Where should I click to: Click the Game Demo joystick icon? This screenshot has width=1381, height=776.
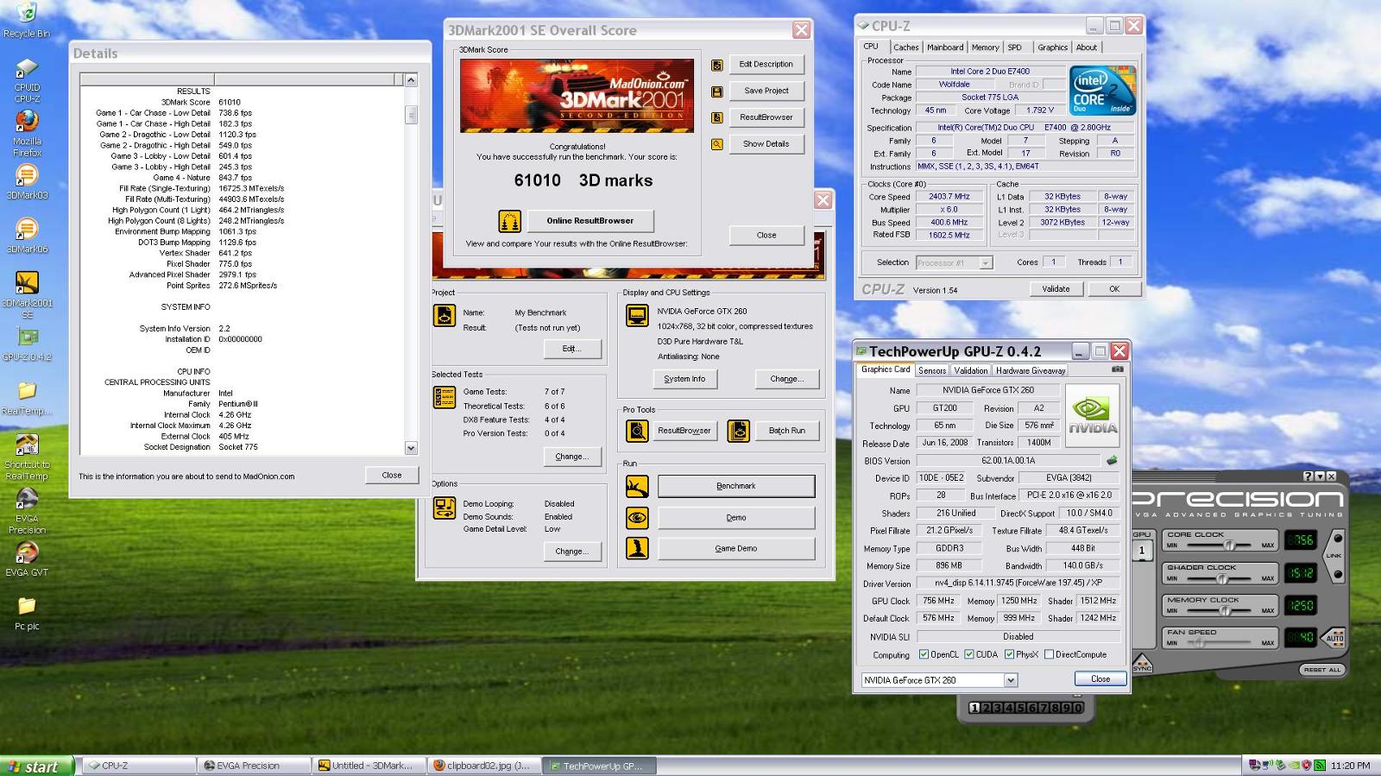click(x=637, y=548)
